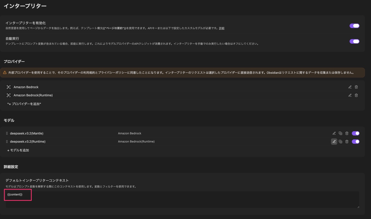Edit the deepseek.v3.2(Mantle) model
The width and height of the screenshot is (371, 219).
point(334,133)
